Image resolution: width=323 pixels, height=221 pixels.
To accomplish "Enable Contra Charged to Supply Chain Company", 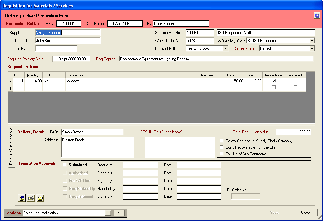I will [x=222, y=141].
